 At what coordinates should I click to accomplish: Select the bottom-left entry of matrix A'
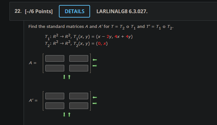[55, 106]
